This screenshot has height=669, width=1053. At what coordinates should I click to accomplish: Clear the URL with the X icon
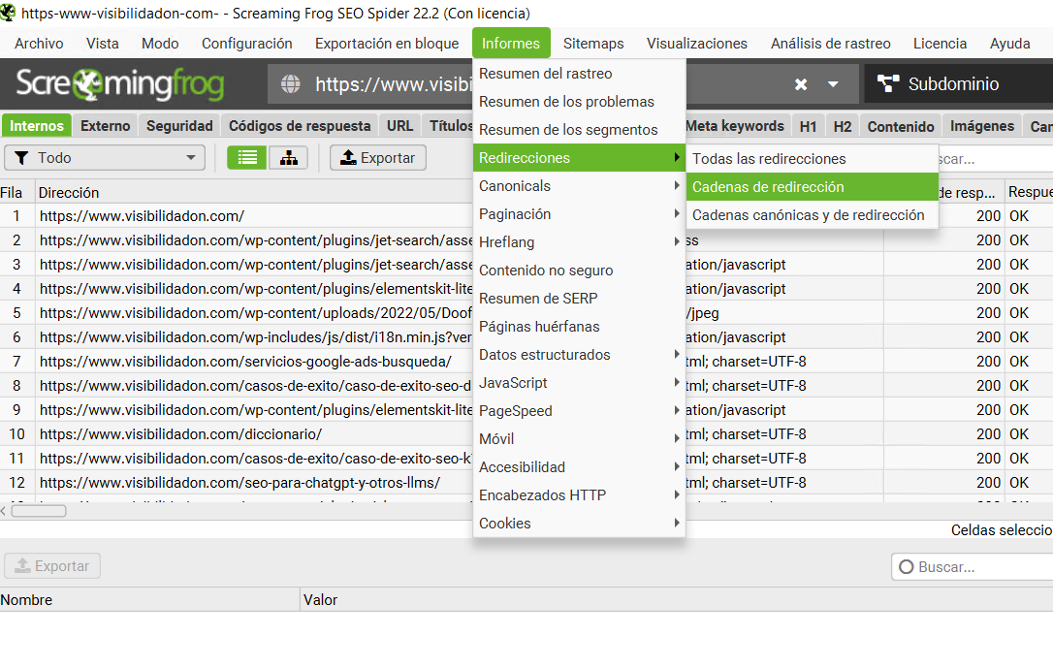pos(801,84)
